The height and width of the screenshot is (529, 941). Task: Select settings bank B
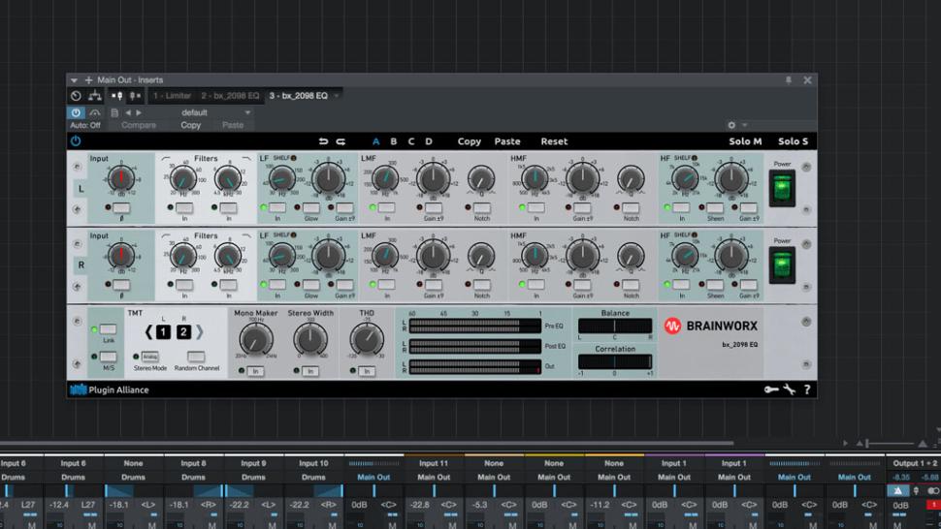click(x=394, y=141)
